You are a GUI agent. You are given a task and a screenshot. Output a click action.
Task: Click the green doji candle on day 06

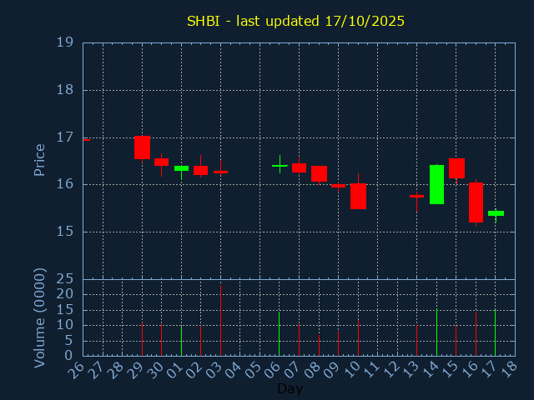click(x=280, y=166)
